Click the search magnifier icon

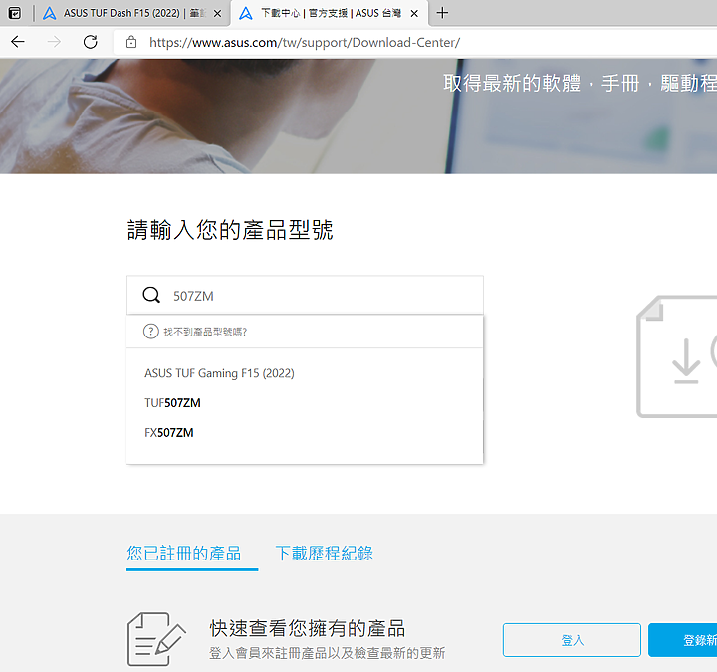151,295
